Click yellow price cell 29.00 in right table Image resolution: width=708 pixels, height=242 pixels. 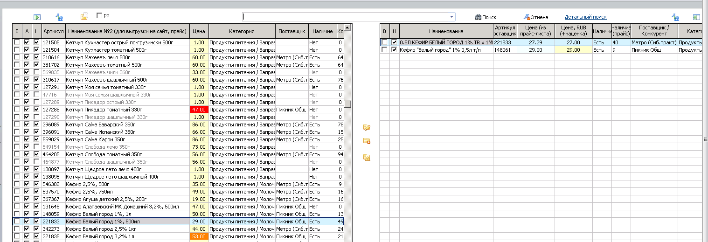click(573, 50)
